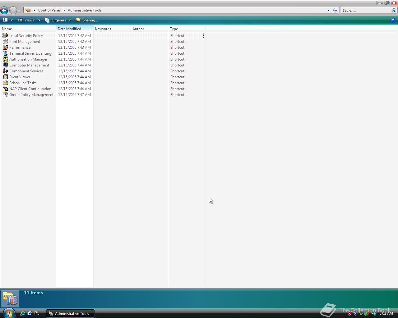398x318 pixels.
Task: Open the layout pane dropdown arrow
Action: [12, 20]
